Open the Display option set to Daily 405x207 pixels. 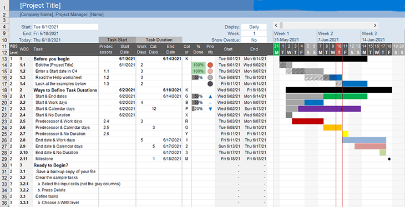[x=254, y=27]
